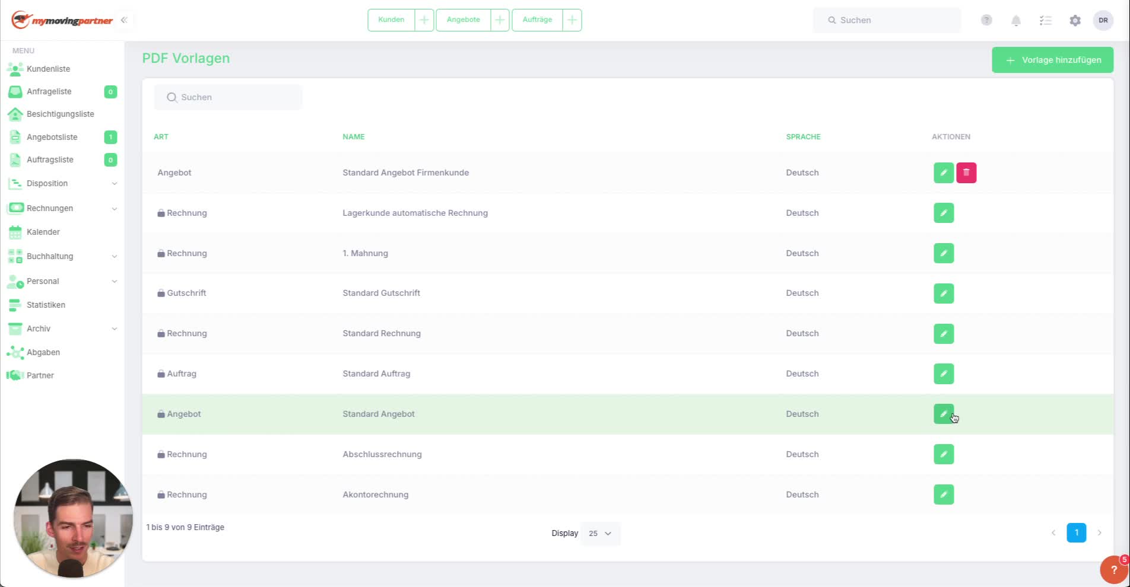Add a new Kunde with plus

pos(424,20)
